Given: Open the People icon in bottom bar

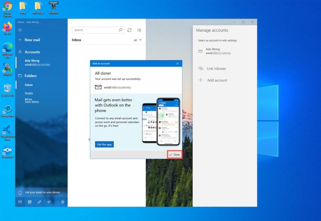Looking at the screenshot, I should [x=39, y=202].
